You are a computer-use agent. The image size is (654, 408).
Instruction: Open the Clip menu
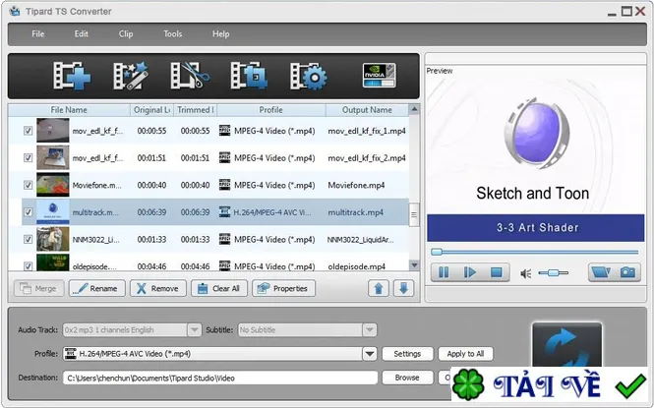(126, 34)
